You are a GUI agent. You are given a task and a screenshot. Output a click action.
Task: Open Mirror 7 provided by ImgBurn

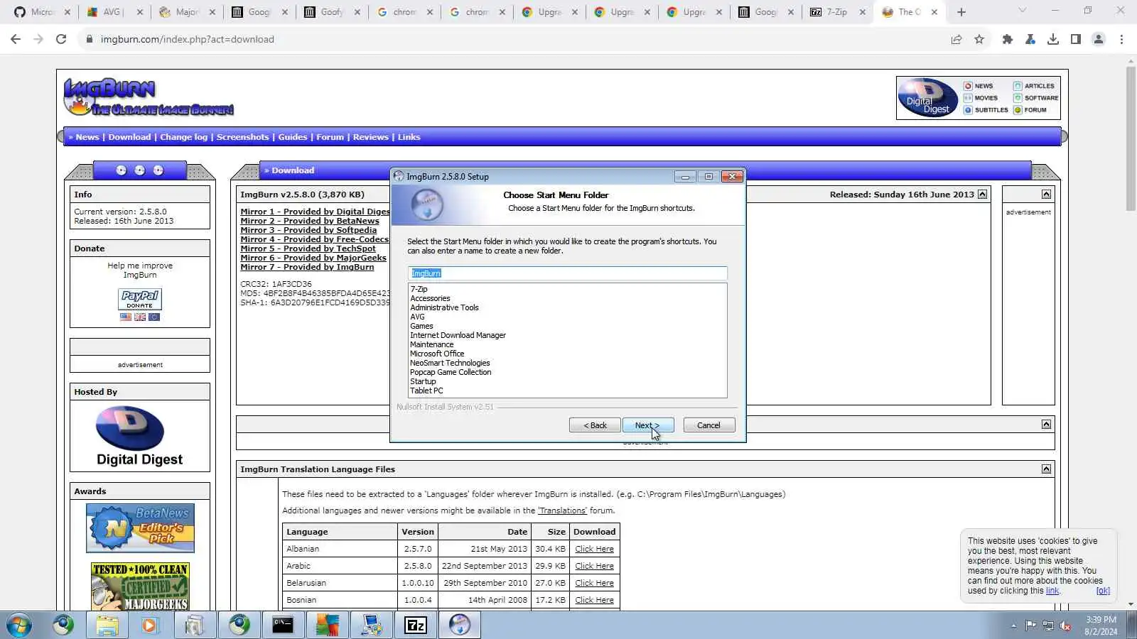[307, 267]
